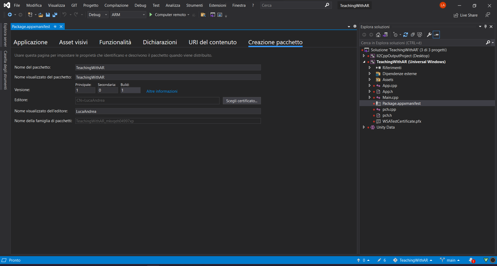This screenshot has width=497, height=266.
Task: Click the toolbar icon showing a window with a small house
Action: click(x=220, y=15)
